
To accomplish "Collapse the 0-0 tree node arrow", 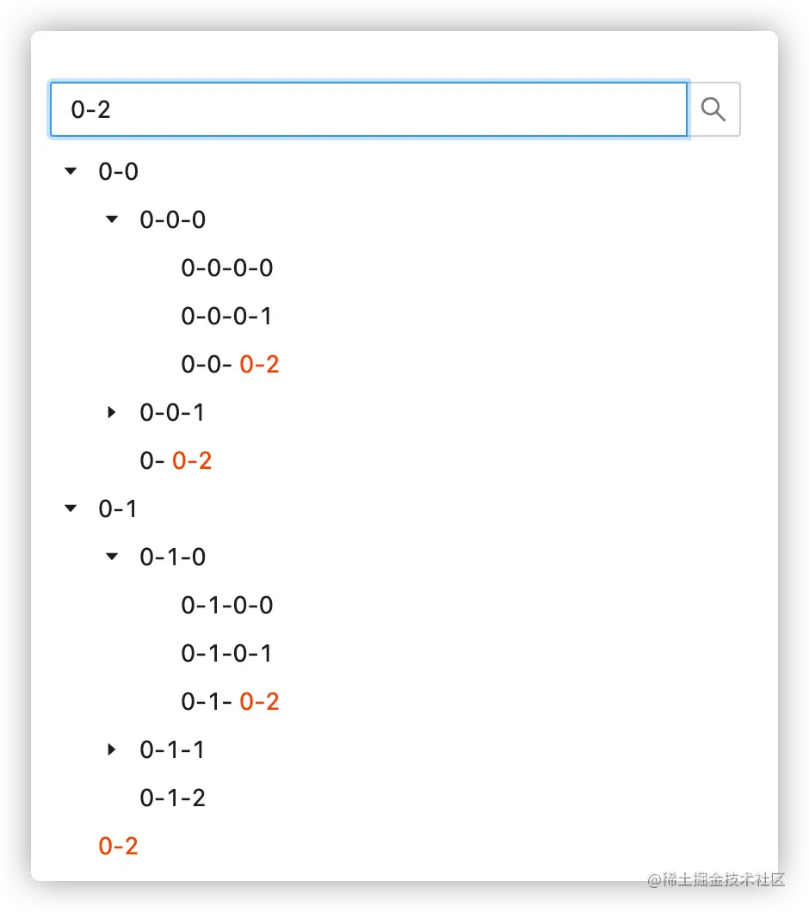I will pos(71,171).
